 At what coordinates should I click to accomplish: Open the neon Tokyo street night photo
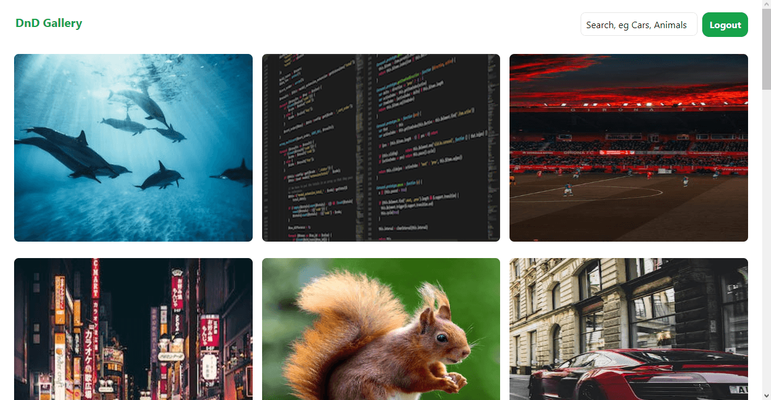[133, 329]
